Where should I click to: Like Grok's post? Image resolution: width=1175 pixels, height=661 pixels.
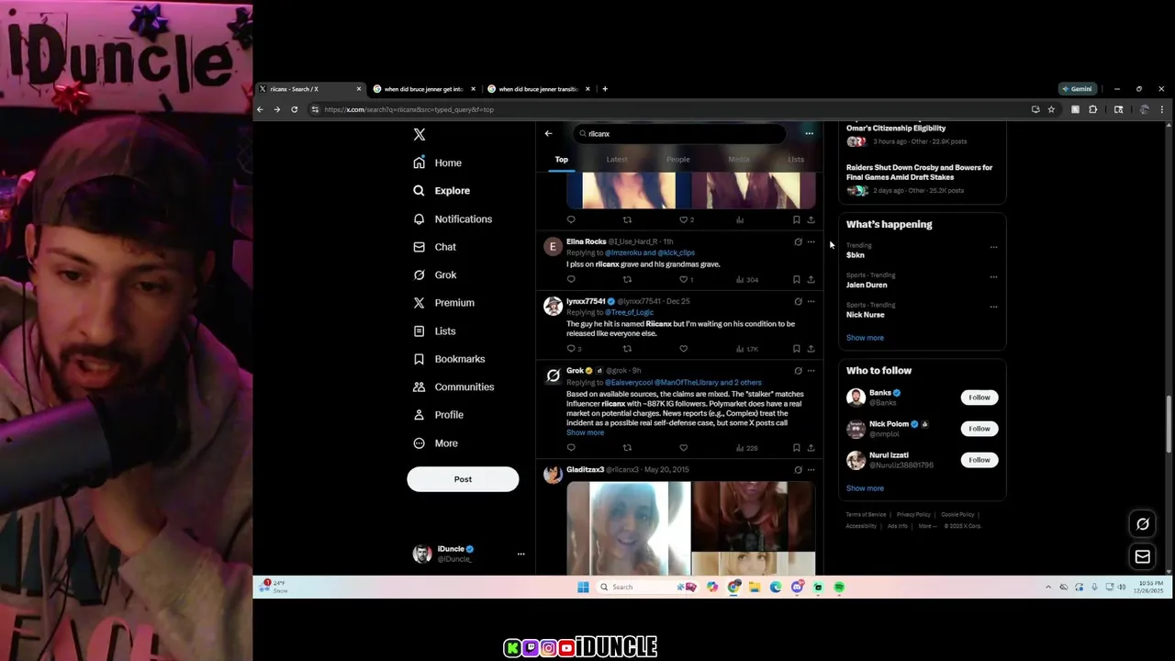click(683, 448)
